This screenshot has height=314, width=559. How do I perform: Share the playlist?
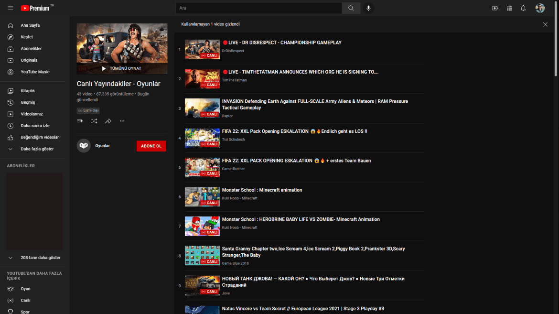108,121
